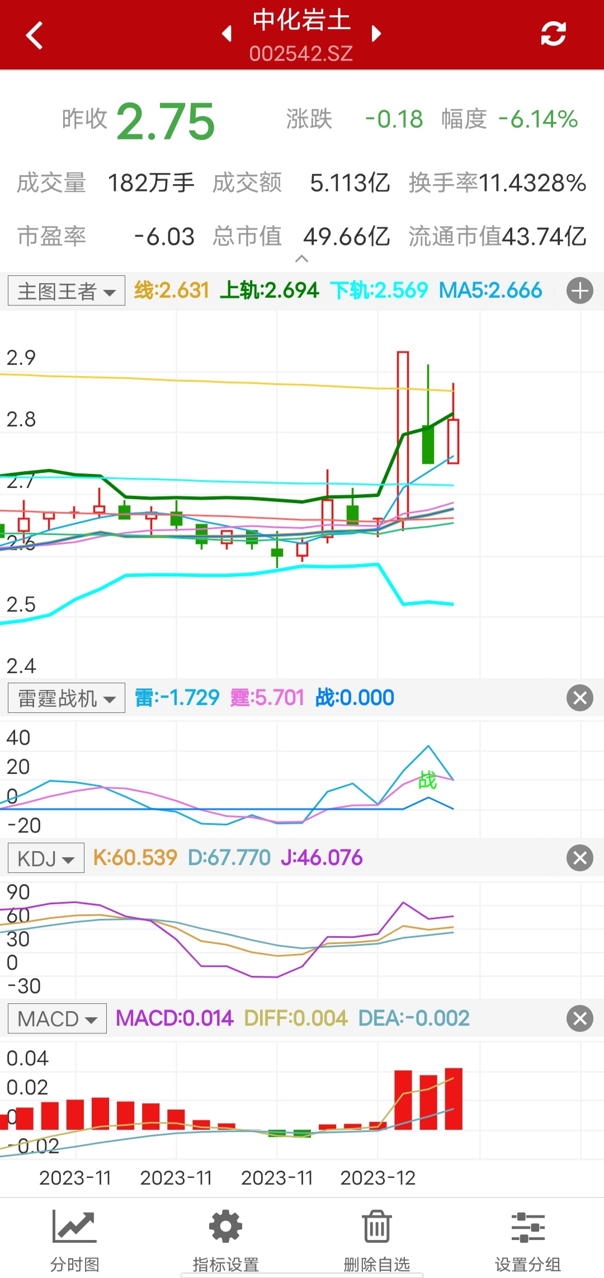The width and height of the screenshot is (604, 1278).
Task: Switch to previous stock with left triangle
Action: click(227, 34)
